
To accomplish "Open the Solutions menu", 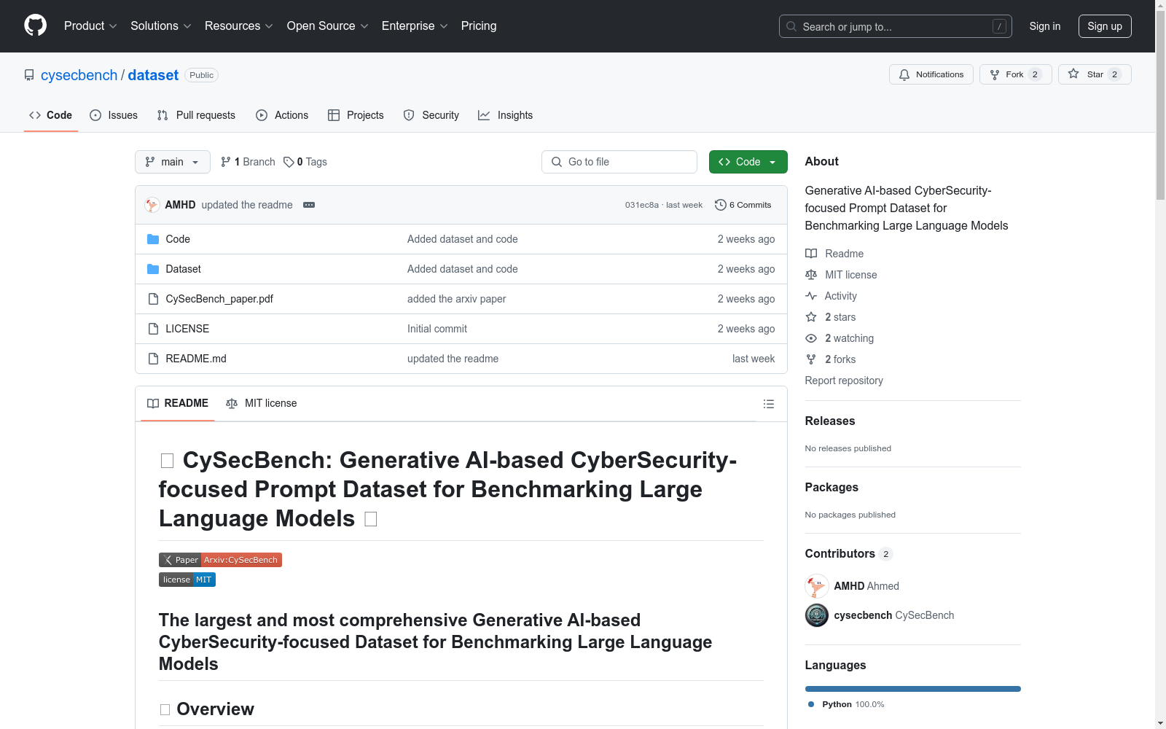I will coord(161,26).
